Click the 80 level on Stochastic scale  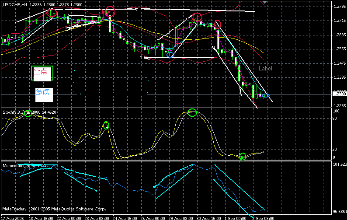click(x=336, y=118)
